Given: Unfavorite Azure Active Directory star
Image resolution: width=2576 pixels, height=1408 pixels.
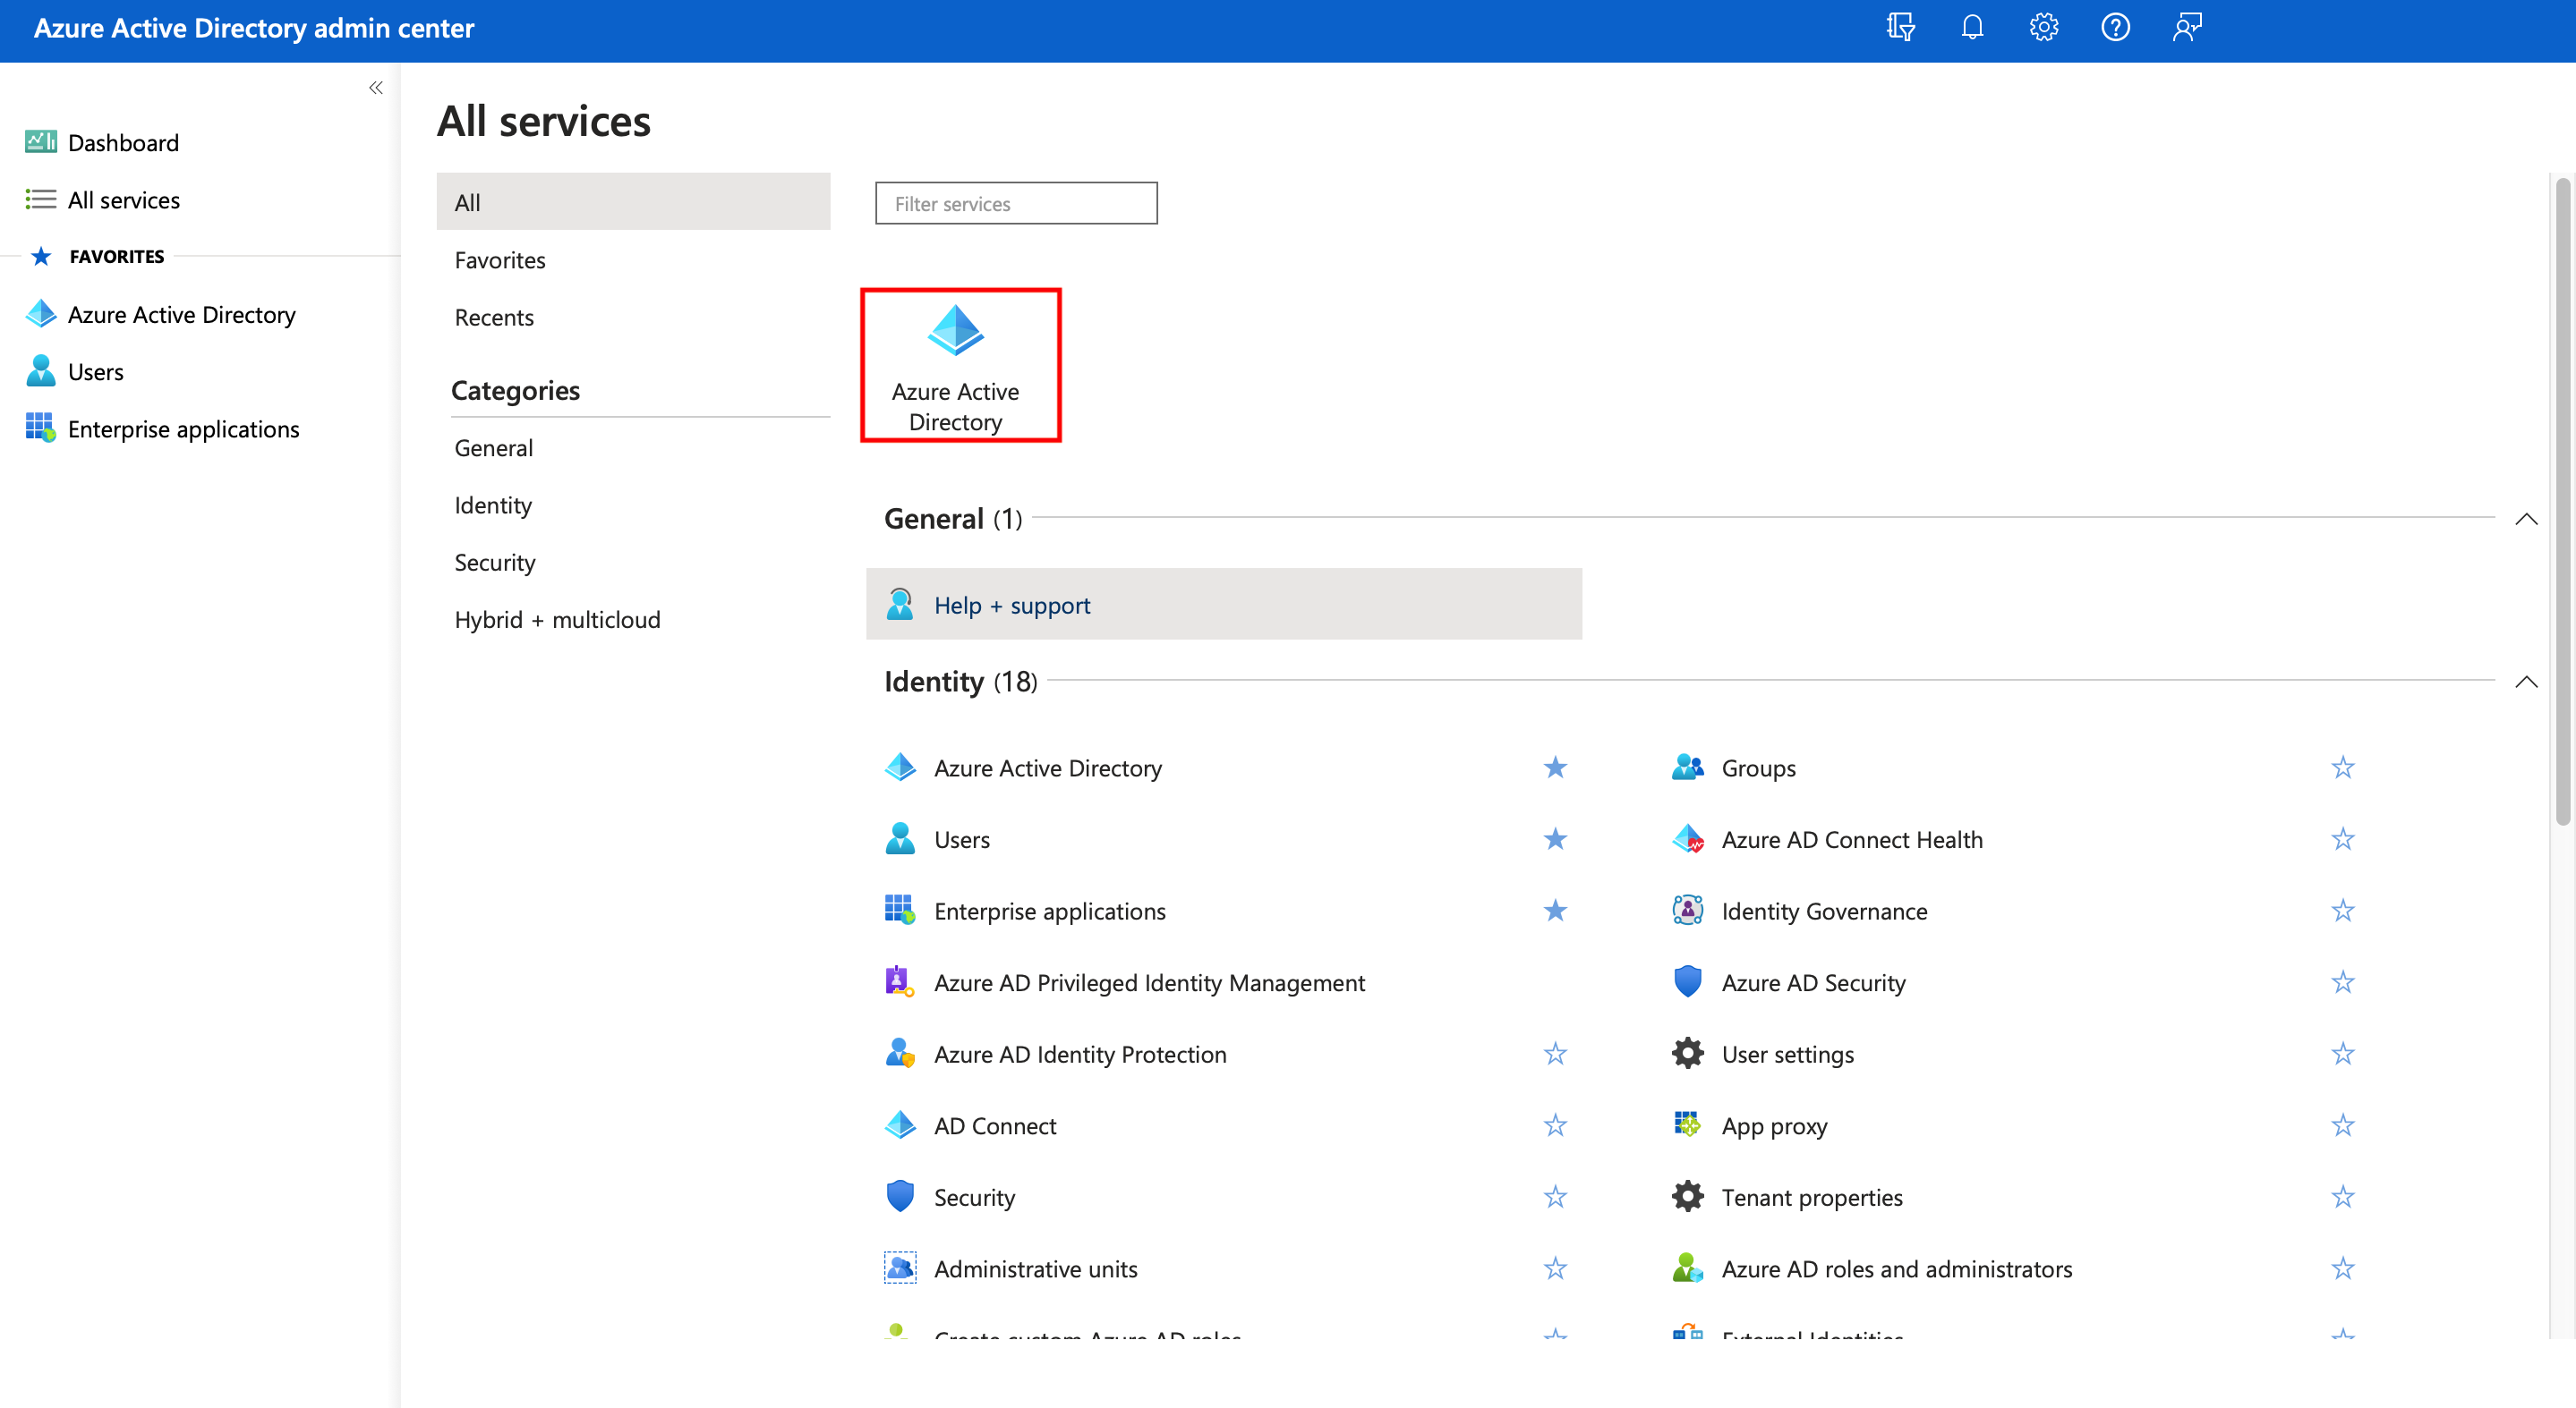Looking at the screenshot, I should pos(1554,768).
